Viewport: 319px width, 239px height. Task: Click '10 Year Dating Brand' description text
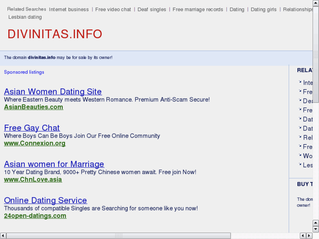100,172
